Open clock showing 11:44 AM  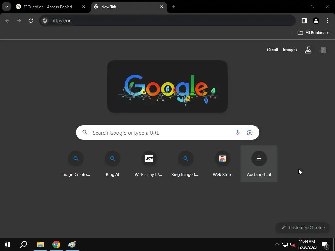point(307,244)
